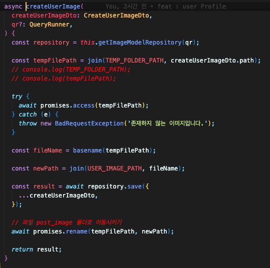Click the Korean string '존재하지 않는 이미지입니다.'
The image size is (270, 268).
point(167,123)
